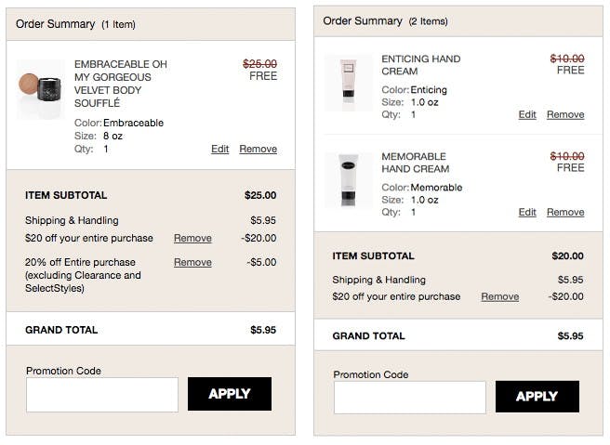Click the Velvet Body Soufflé product thumbnail
This screenshot has width=610, height=445.
point(41,89)
